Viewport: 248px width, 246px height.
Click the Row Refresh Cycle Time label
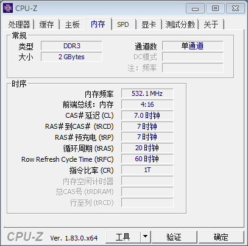point(68,159)
